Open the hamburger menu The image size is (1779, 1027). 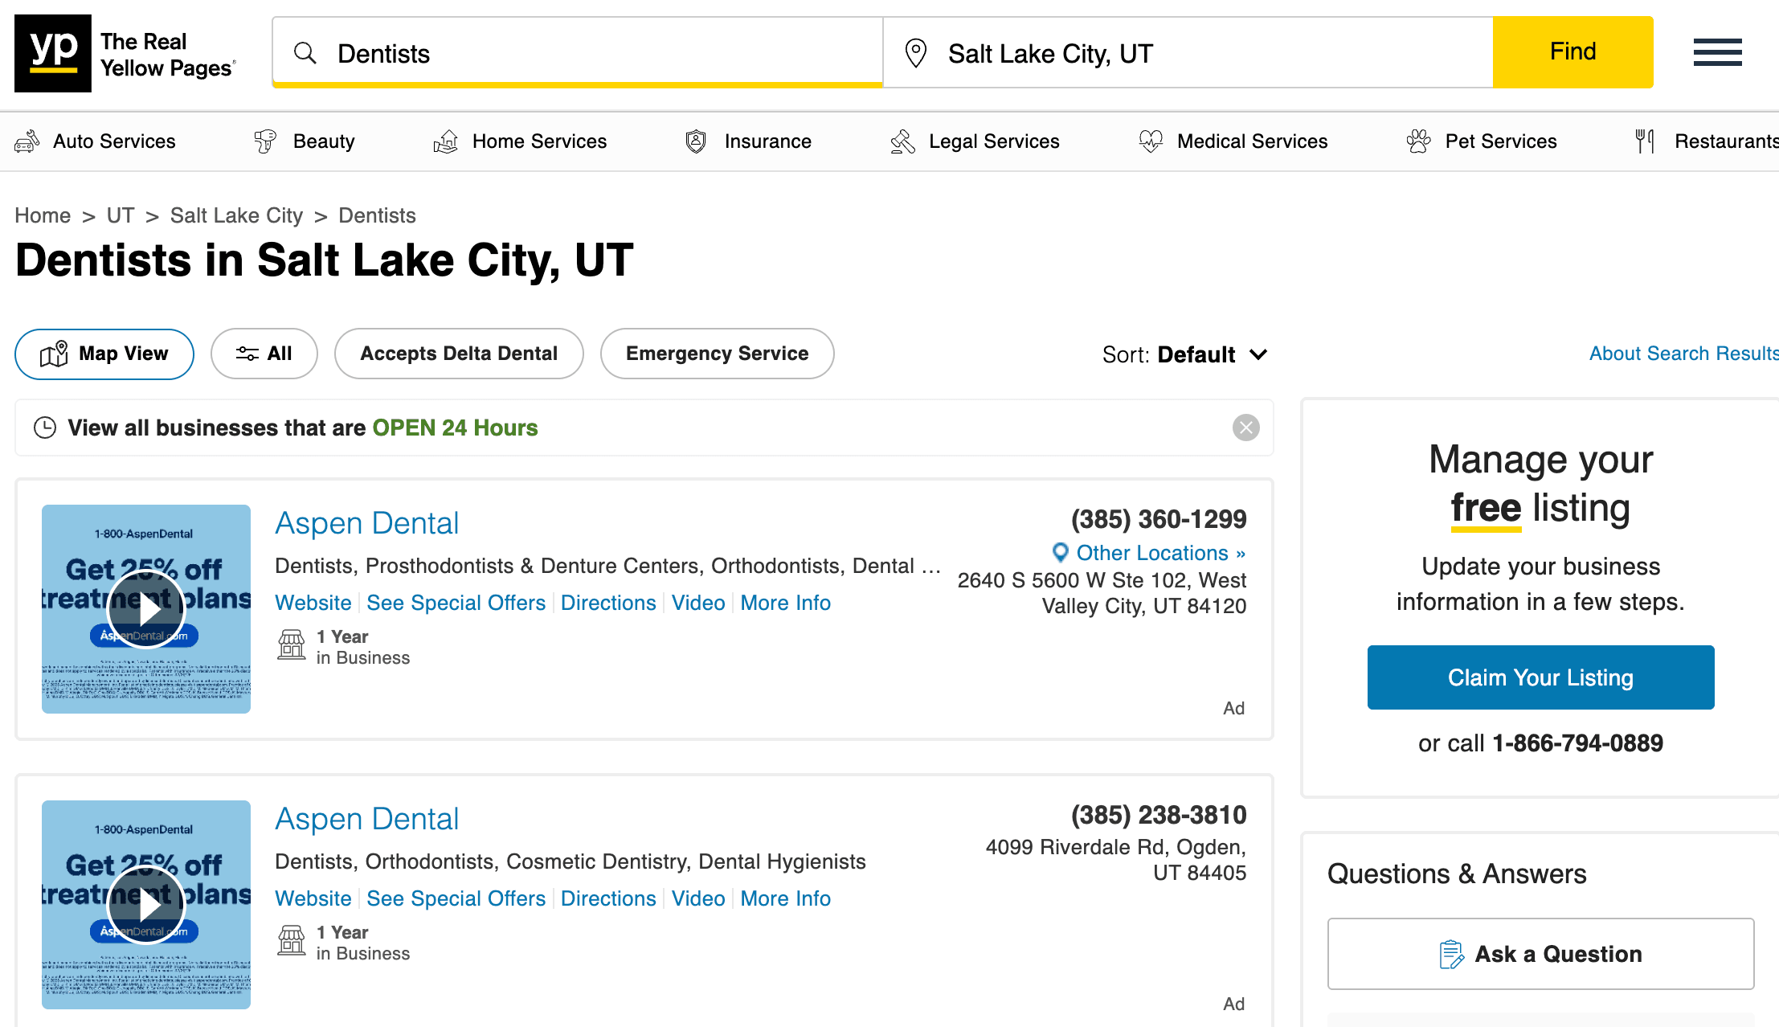1717,52
